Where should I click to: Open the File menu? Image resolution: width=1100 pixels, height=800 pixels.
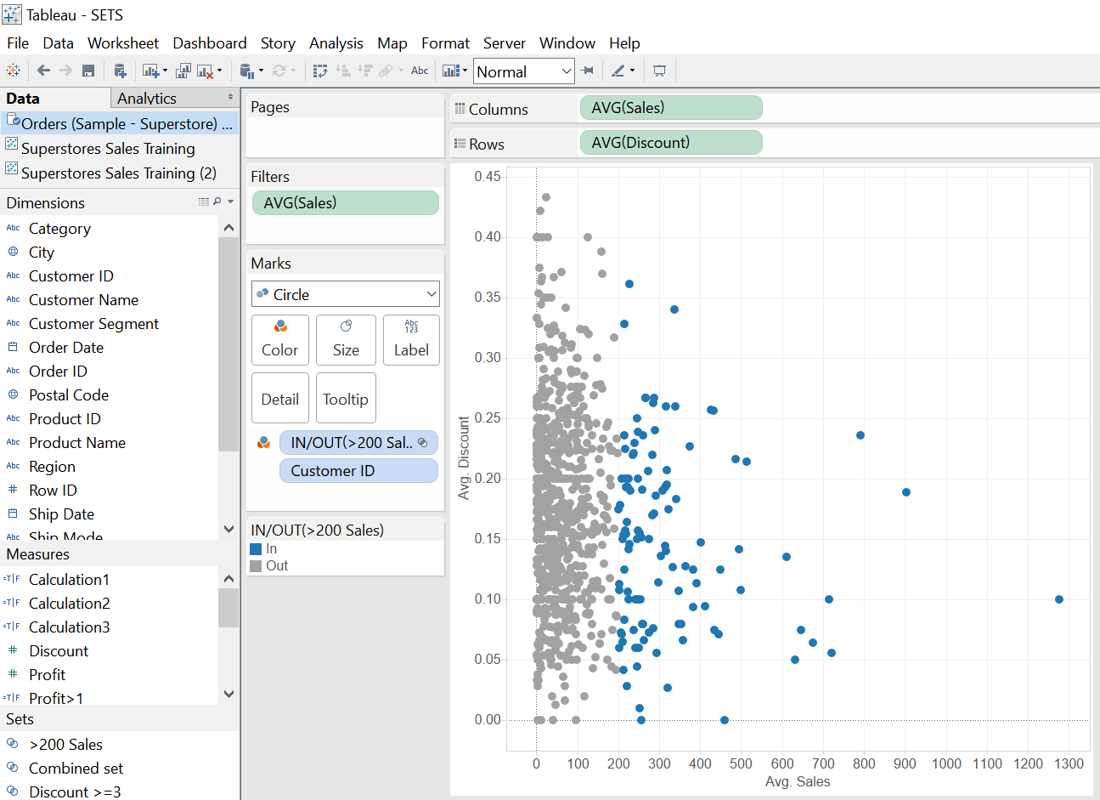pyautogui.click(x=18, y=43)
